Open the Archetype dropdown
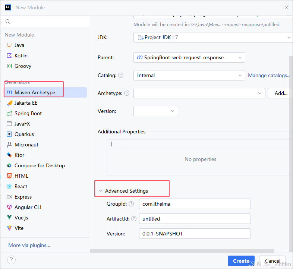Image resolution: width=293 pixels, height=269 pixels. click(199, 93)
